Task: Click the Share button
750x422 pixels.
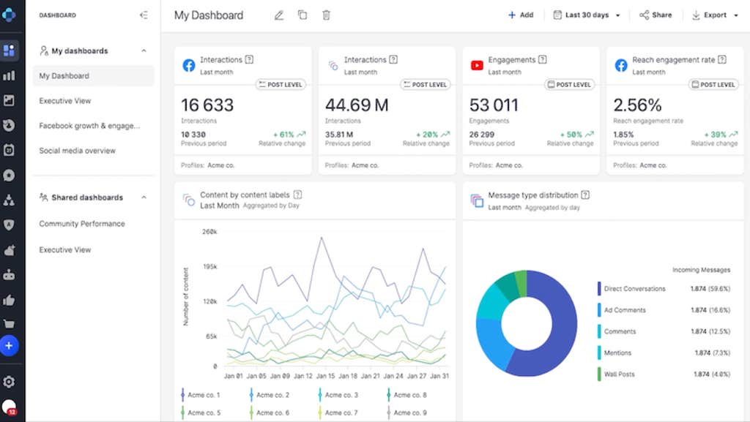Action: (x=656, y=15)
